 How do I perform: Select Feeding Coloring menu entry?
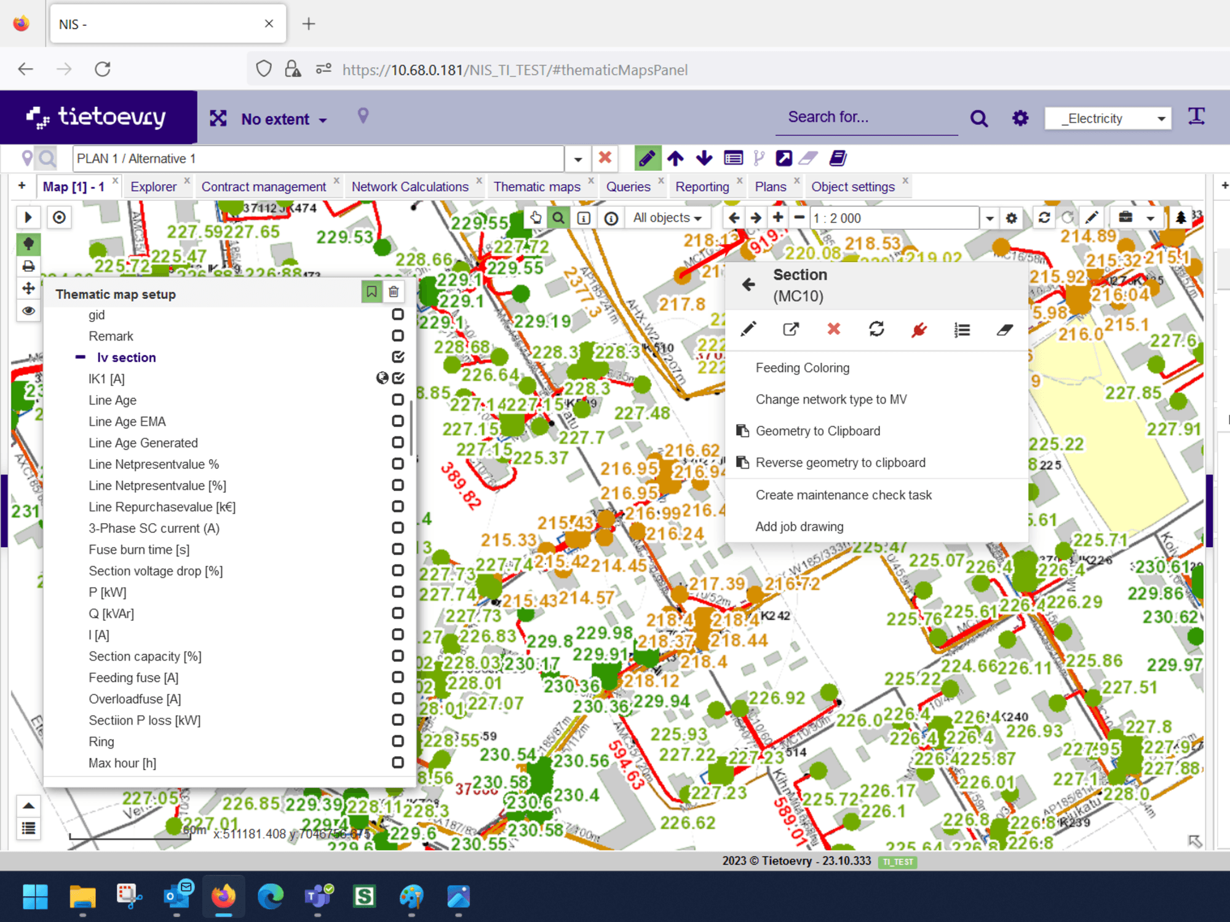tap(802, 368)
